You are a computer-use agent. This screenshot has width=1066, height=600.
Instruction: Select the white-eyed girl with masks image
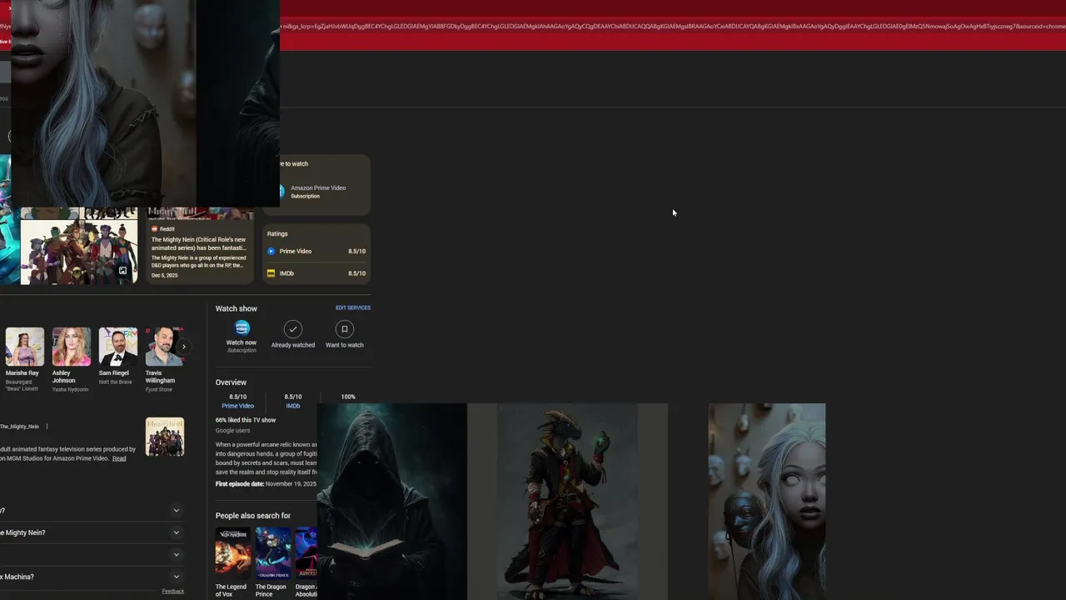(767, 502)
